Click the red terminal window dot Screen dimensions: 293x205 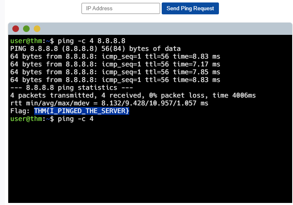coord(16,29)
